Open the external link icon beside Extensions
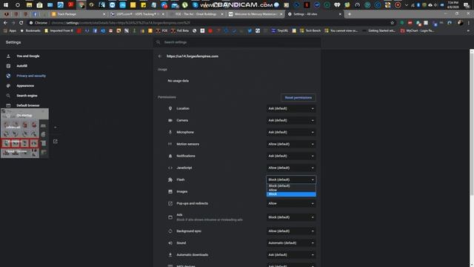 56,142
